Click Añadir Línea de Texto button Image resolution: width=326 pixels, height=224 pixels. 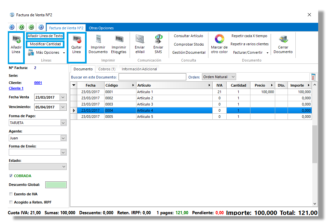(x=45, y=36)
